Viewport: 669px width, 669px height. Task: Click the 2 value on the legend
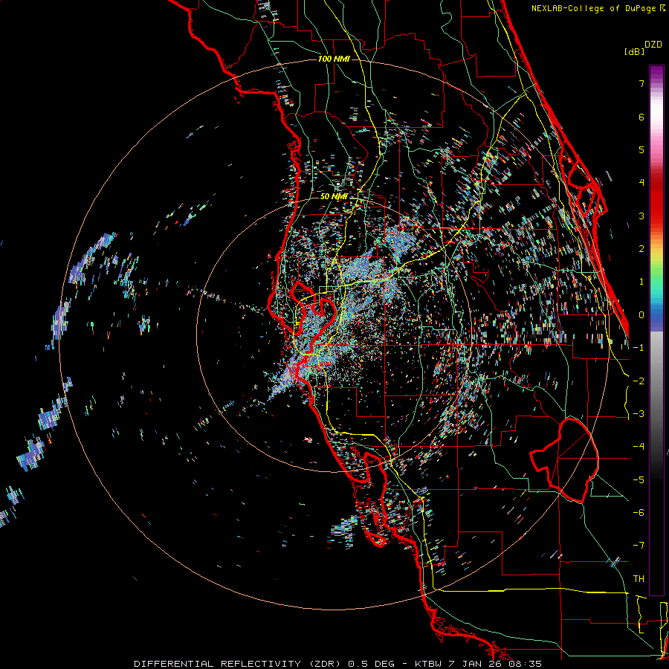[x=641, y=249]
